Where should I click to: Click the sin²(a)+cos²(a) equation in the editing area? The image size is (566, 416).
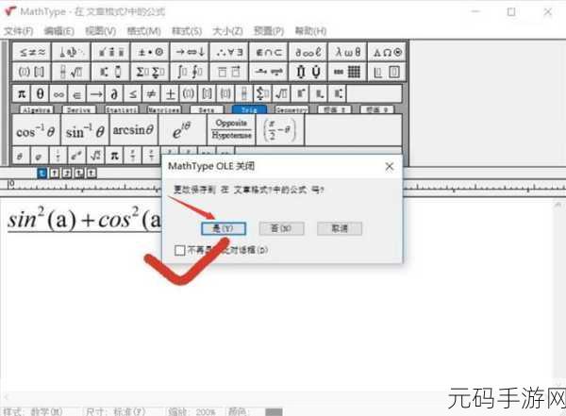coord(84,219)
